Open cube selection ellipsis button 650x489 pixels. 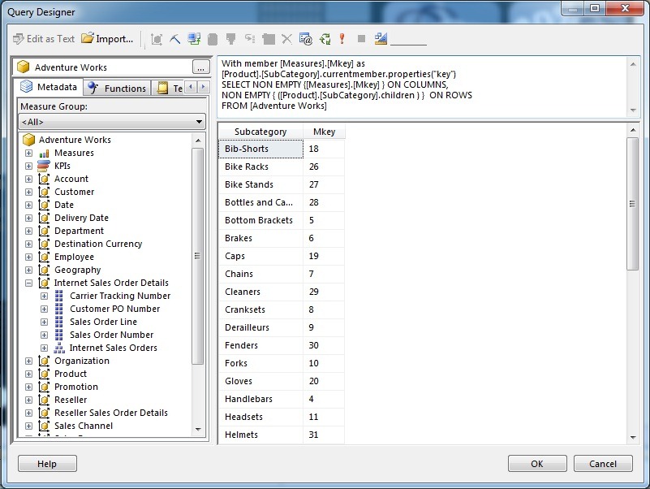pyautogui.click(x=201, y=67)
